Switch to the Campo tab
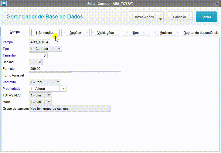The width and height of the screenshot is (221, 153). coord(15,32)
